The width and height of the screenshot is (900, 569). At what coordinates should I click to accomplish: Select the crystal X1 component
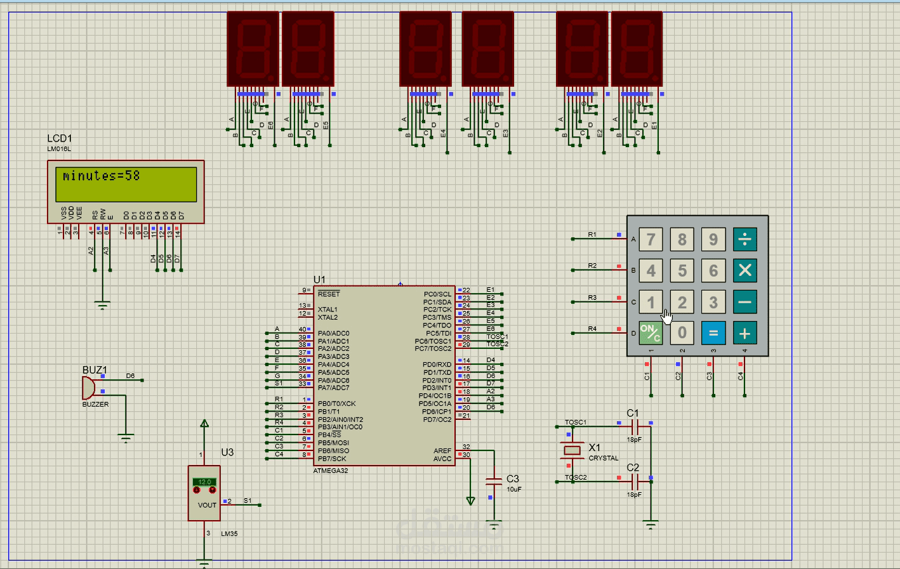pyautogui.click(x=572, y=450)
